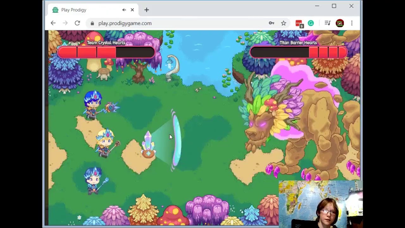
Task: Minimize the Chrome window
Action: click(x=317, y=6)
